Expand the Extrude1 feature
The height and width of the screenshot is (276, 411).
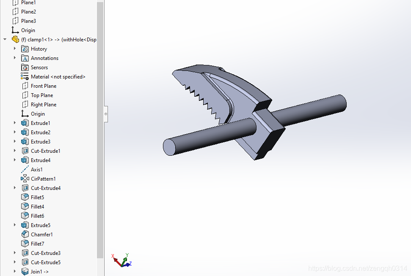click(x=15, y=123)
